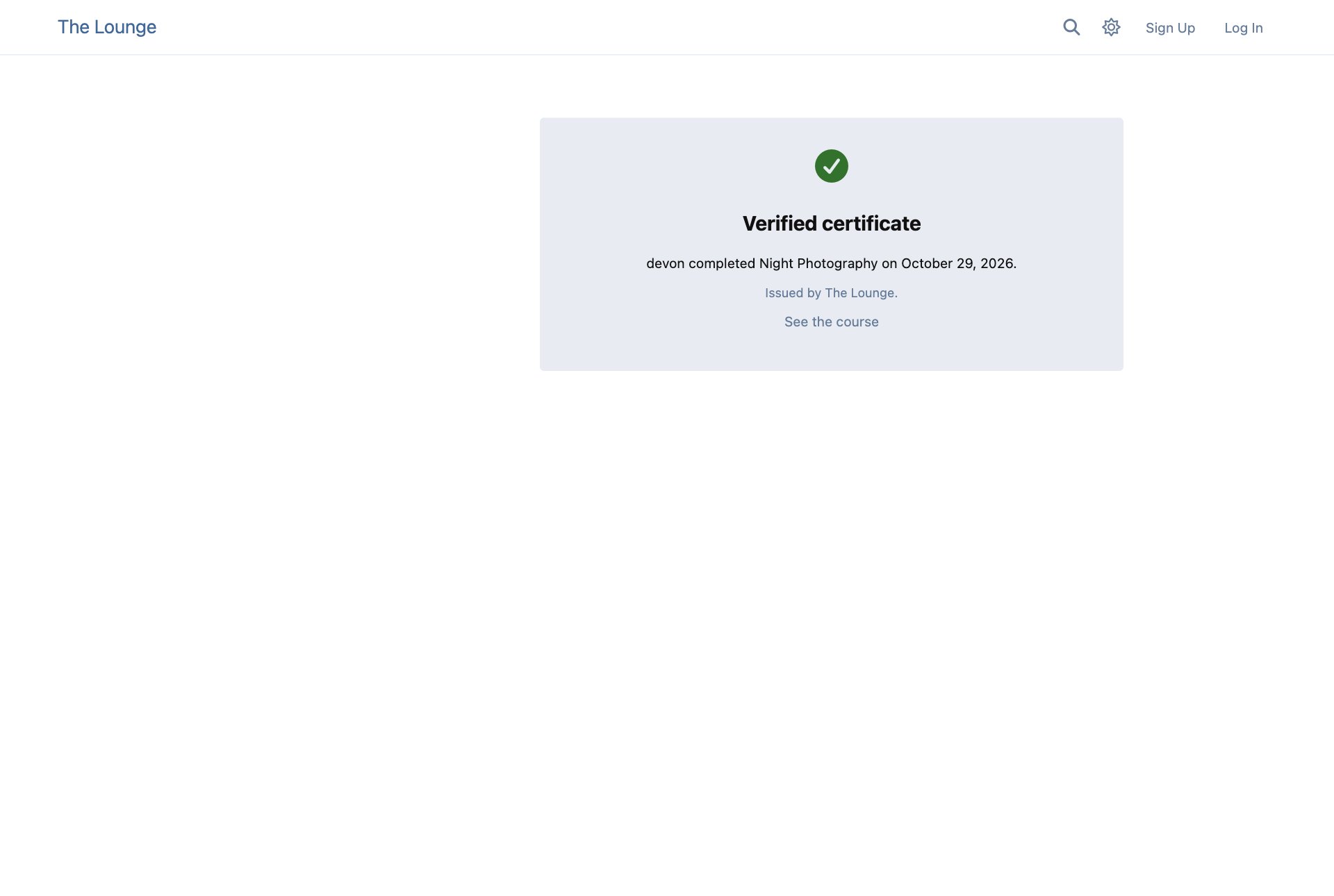Screen dimensions: 1334x896
Task: Click 'devon completed Night Photography' text
Action: point(761,263)
